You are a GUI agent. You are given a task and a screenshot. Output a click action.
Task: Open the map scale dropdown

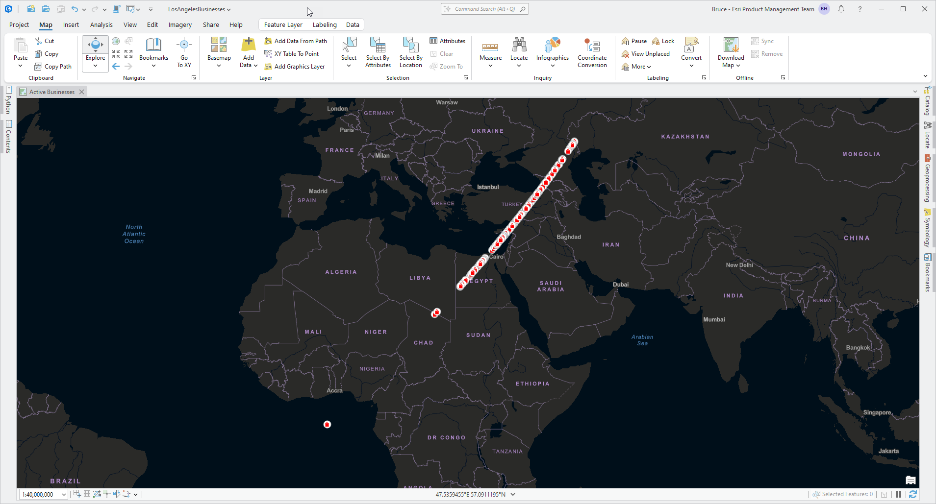click(64, 494)
